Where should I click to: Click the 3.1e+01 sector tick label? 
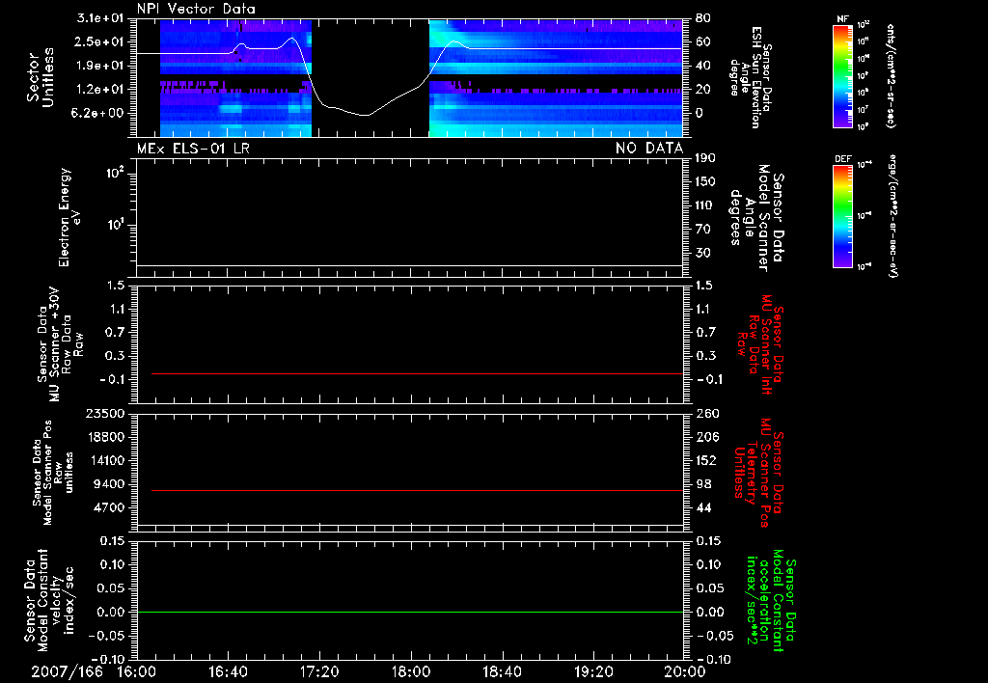point(100,18)
